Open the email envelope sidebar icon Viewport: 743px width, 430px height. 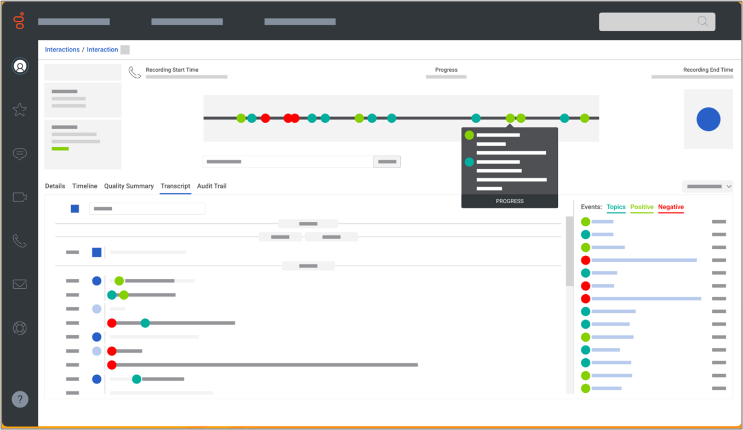tap(20, 284)
